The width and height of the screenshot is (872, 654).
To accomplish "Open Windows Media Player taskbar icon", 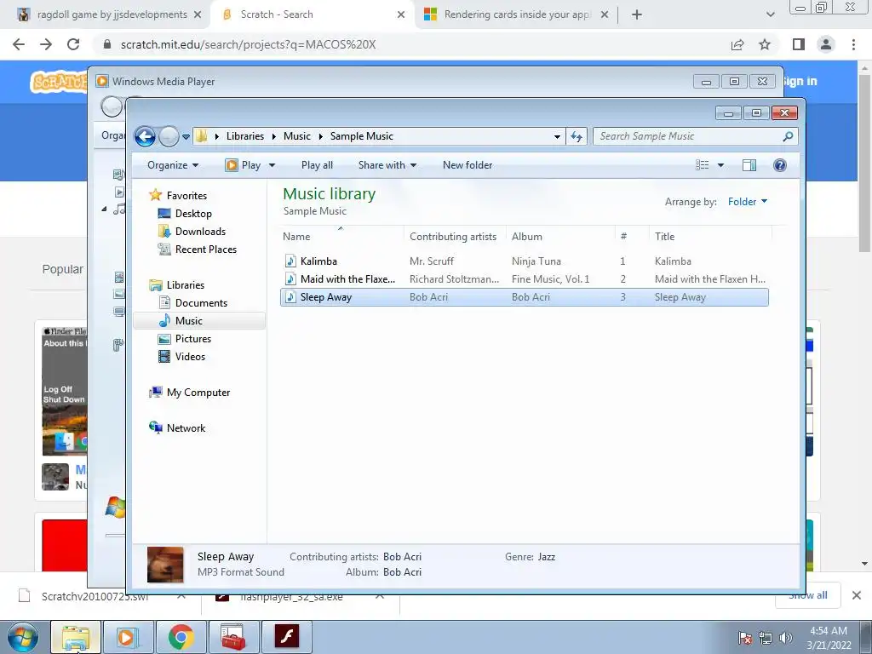I will 128,637.
